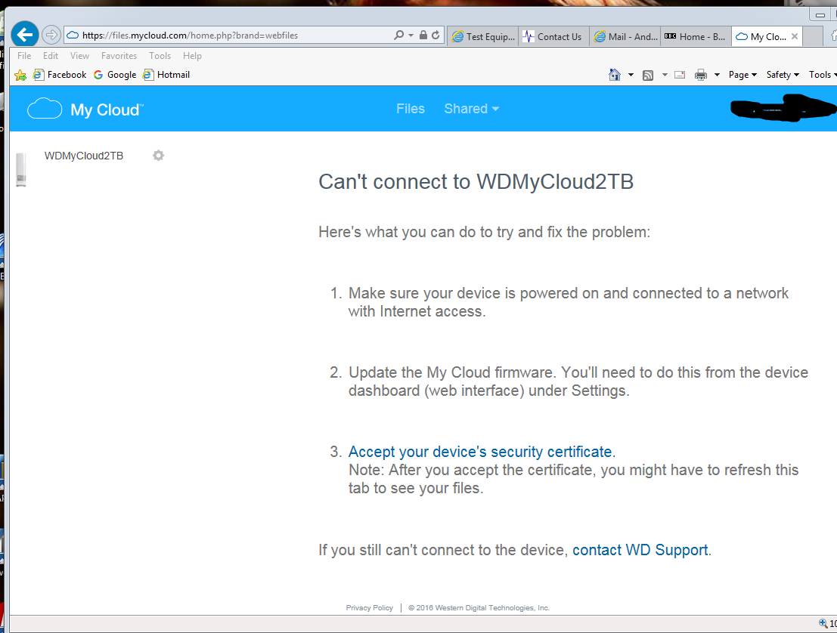Open the Edit menu
Screen dimensions: 837x633
50,55
